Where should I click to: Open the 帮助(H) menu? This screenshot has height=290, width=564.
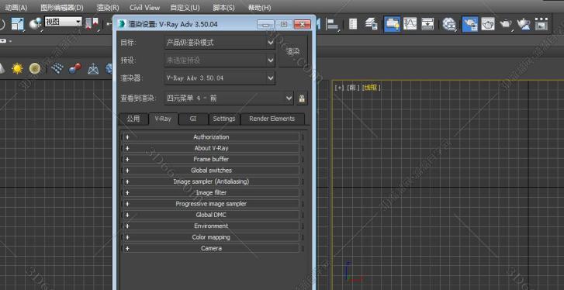[x=259, y=8]
